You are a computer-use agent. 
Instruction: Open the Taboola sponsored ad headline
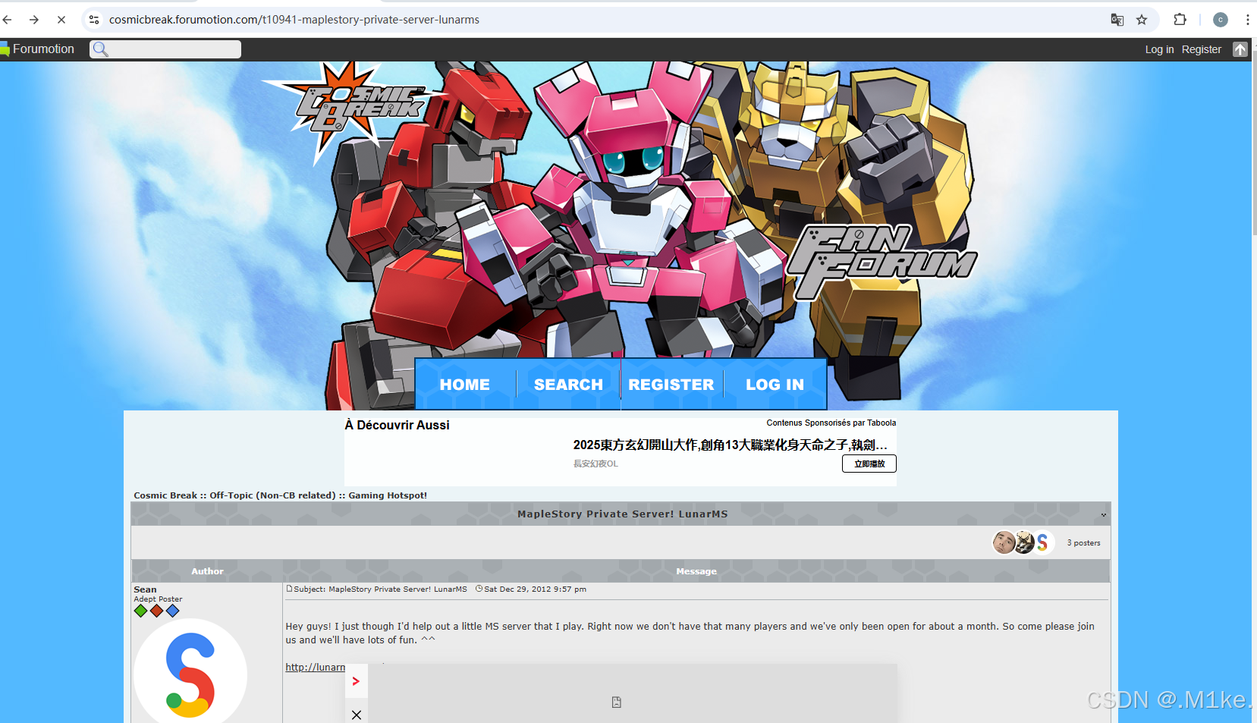730,445
